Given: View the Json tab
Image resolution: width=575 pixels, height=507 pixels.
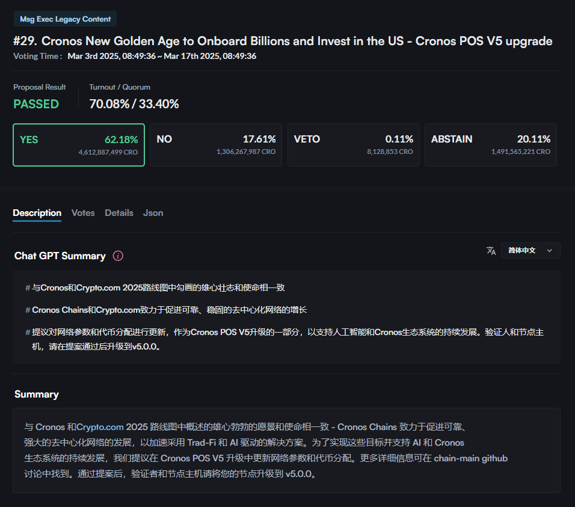Looking at the screenshot, I should (153, 213).
